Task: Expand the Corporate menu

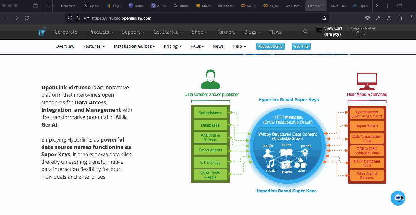Action: pos(67,32)
